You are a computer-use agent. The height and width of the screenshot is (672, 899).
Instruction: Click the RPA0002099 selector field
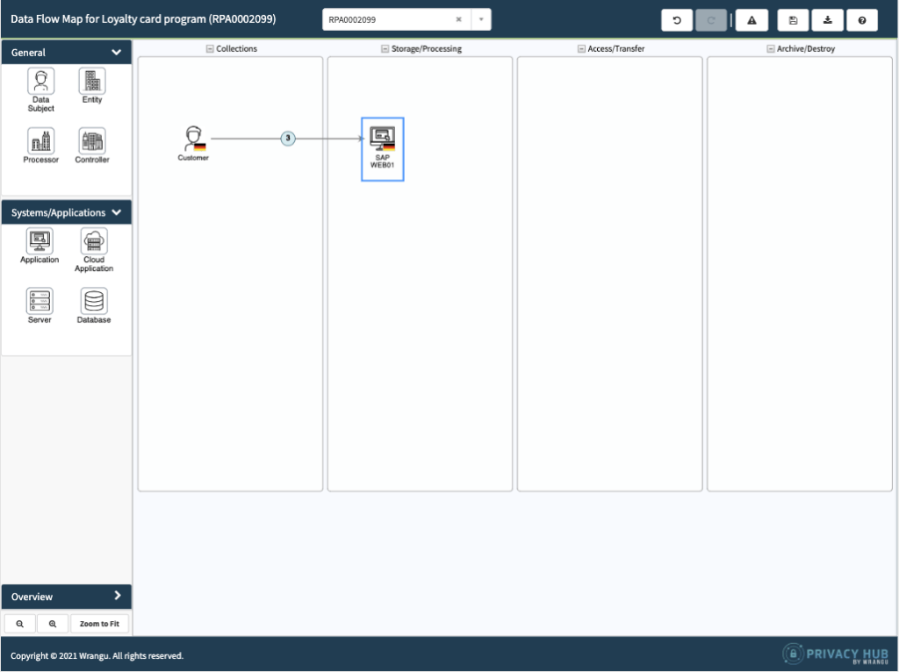(x=406, y=19)
